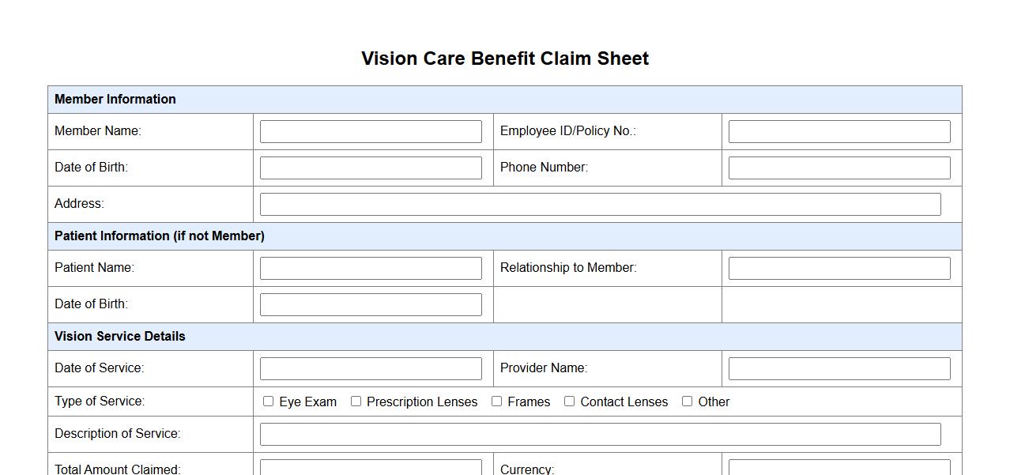
Task: Click the Provider Name text box
Action: click(x=839, y=368)
